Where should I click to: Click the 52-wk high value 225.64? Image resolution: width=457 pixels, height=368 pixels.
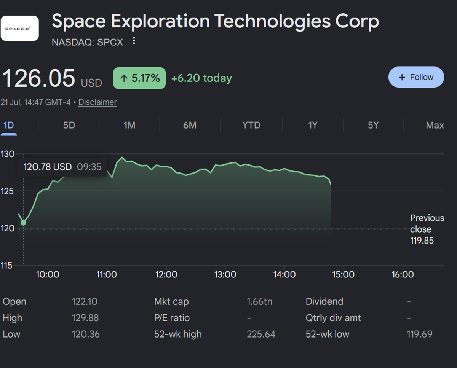[x=261, y=335]
